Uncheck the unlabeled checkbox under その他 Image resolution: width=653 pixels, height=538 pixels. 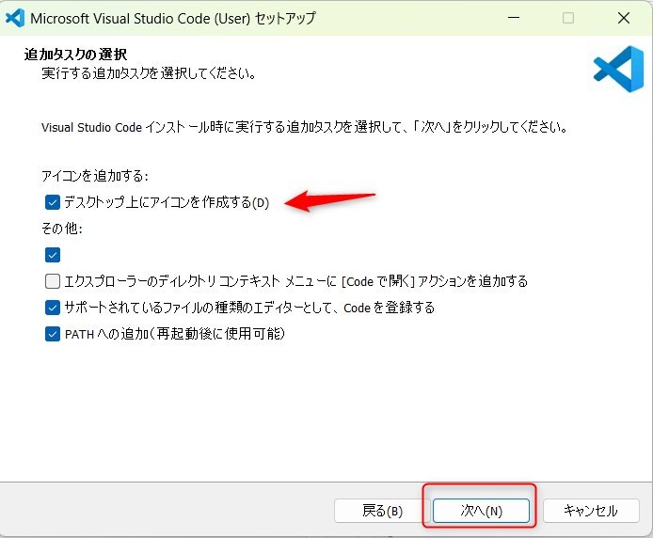pos(53,255)
